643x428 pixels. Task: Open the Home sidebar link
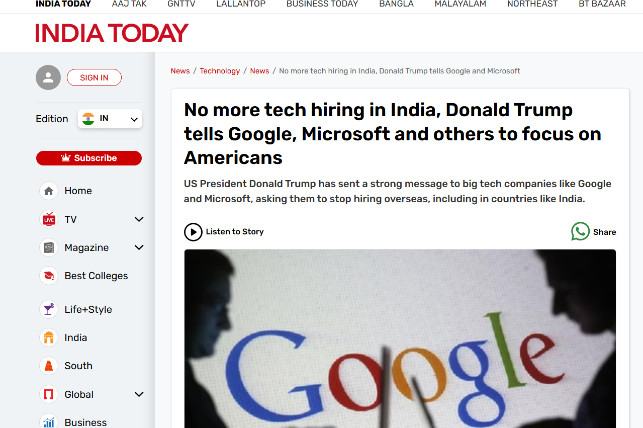pyautogui.click(x=78, y=191)
